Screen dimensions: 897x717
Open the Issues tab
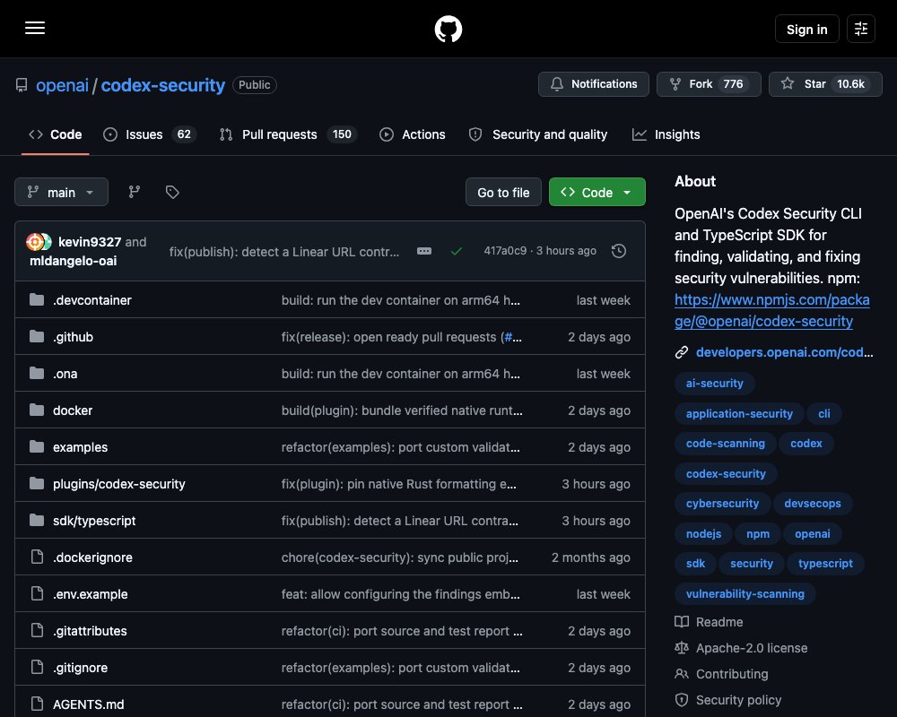coord(149,134)
